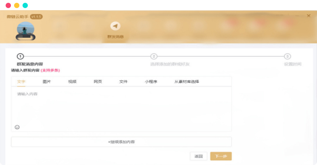
Task: Proceed with the 下一步 button
Action: tap(221, 156)
